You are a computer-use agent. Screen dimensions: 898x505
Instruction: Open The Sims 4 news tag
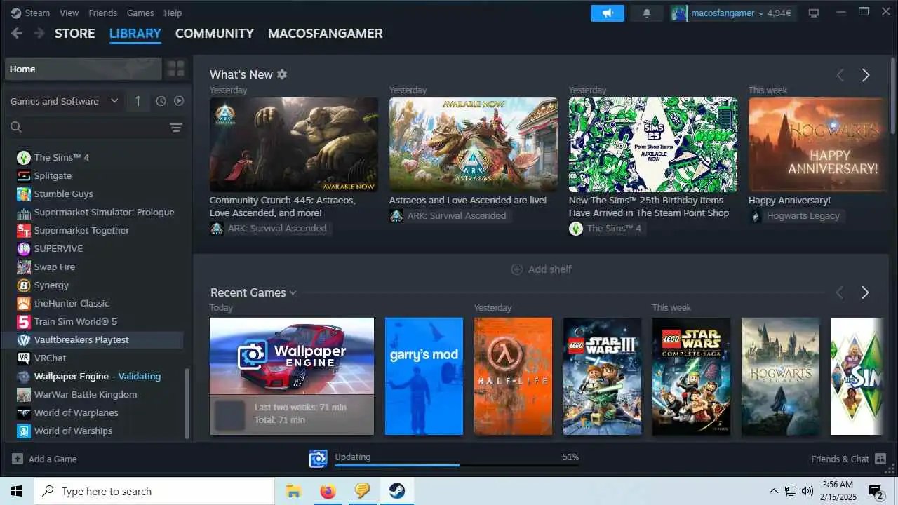pos(608,228)
